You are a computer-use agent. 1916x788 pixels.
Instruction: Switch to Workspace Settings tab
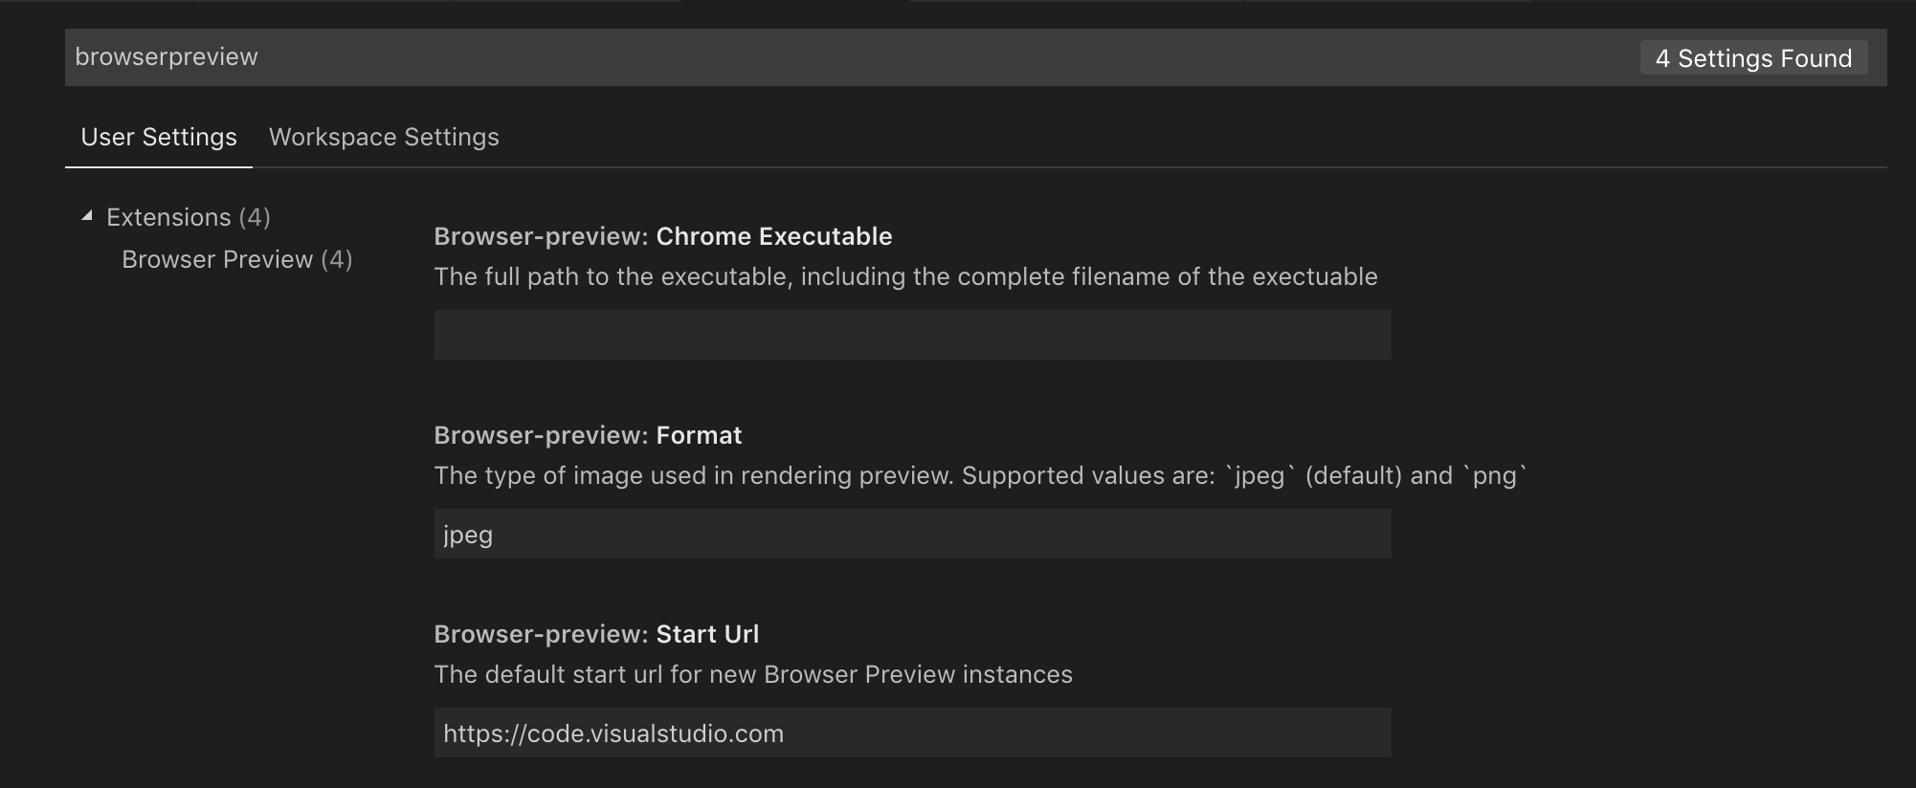click(x=384, y=137)
